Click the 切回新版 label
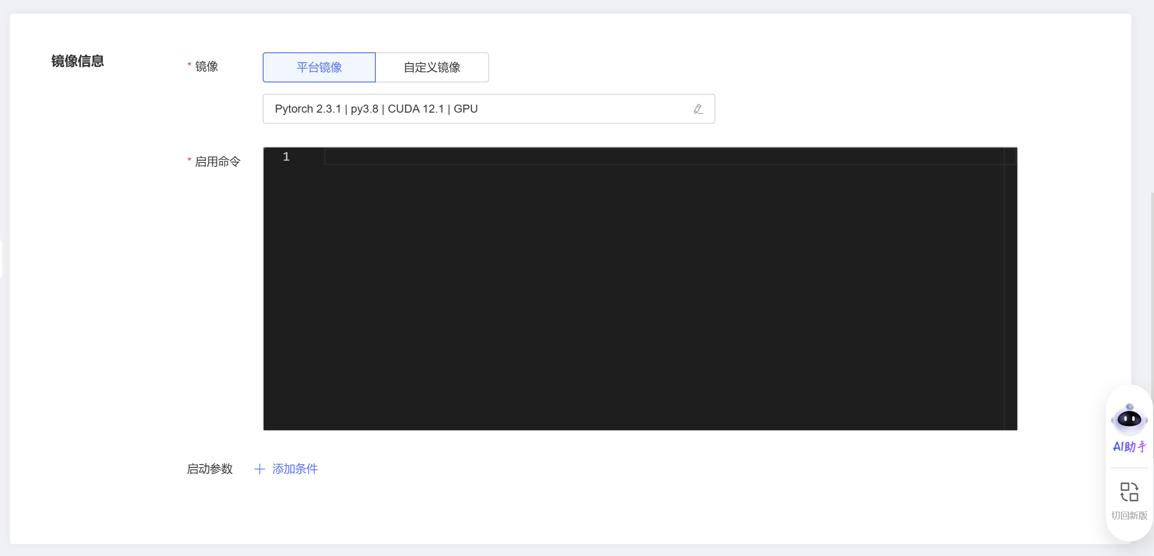Image resolution: width=1154 pixels, height=556 pixels. [x=1129, y=515]
